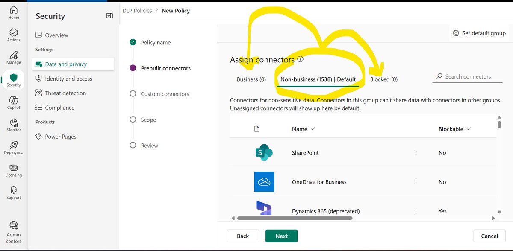Click the Assign connectors info icon

pyautogui.click(x=300, y=59)
